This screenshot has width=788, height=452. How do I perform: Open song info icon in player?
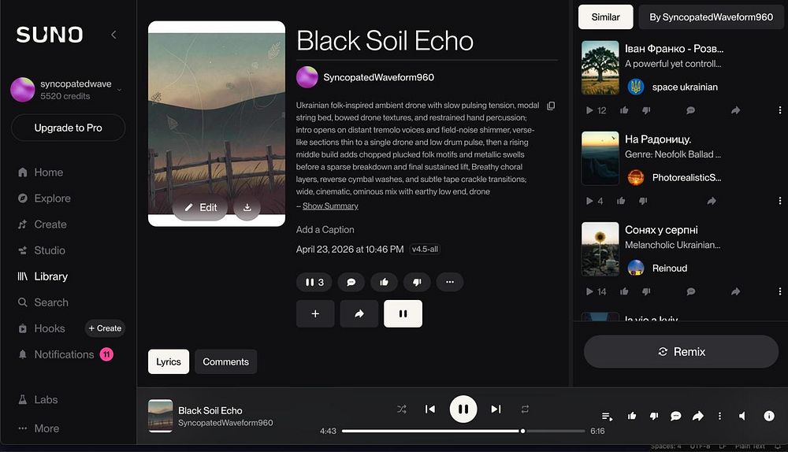point(769,416)
